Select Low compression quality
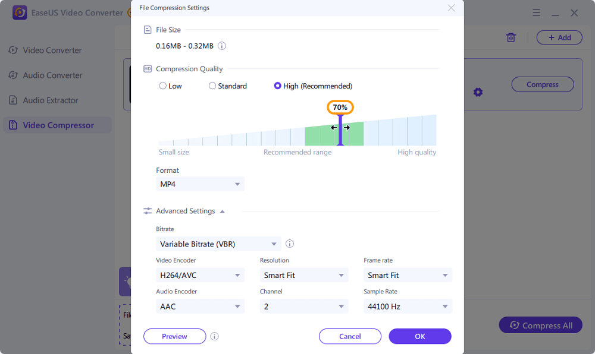Screen dimensions: 595x354 click(163, 86)
